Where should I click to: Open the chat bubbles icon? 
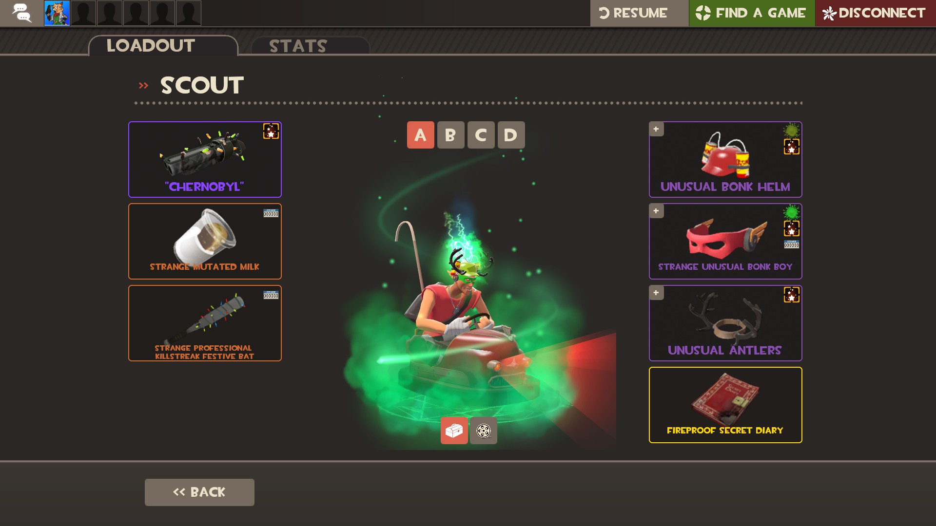coord(22,13)
